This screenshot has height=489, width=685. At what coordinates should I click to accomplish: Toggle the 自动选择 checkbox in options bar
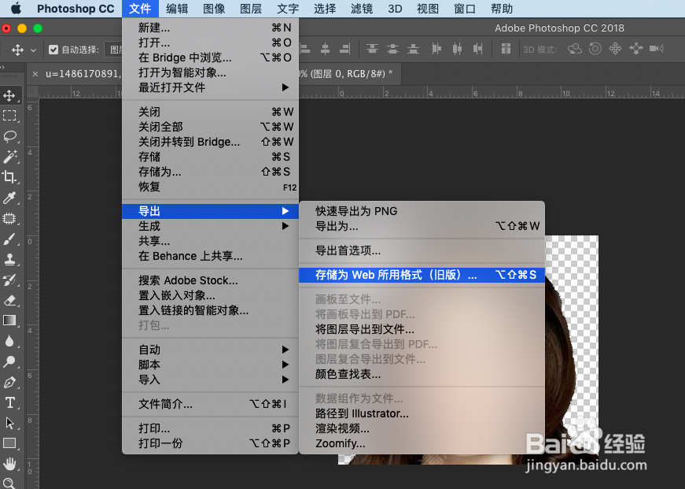pos(53,49)
